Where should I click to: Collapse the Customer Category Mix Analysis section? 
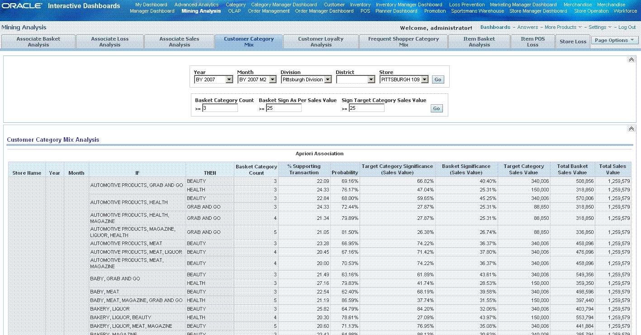(x=632, y=129)
